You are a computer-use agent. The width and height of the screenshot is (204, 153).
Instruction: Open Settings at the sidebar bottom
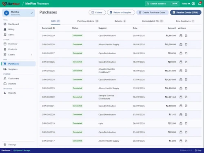(12, 144)
